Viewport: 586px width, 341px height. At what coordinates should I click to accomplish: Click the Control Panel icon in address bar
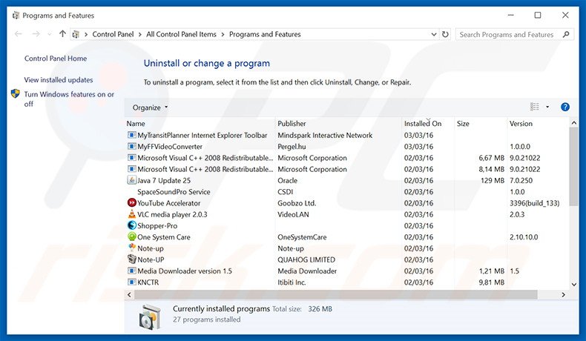(x=76, y=34)
